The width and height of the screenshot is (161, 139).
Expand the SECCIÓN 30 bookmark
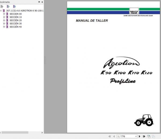point(4,24)
